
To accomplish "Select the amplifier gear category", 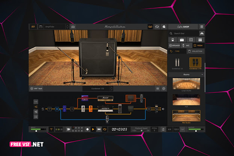I will (182, 40).
